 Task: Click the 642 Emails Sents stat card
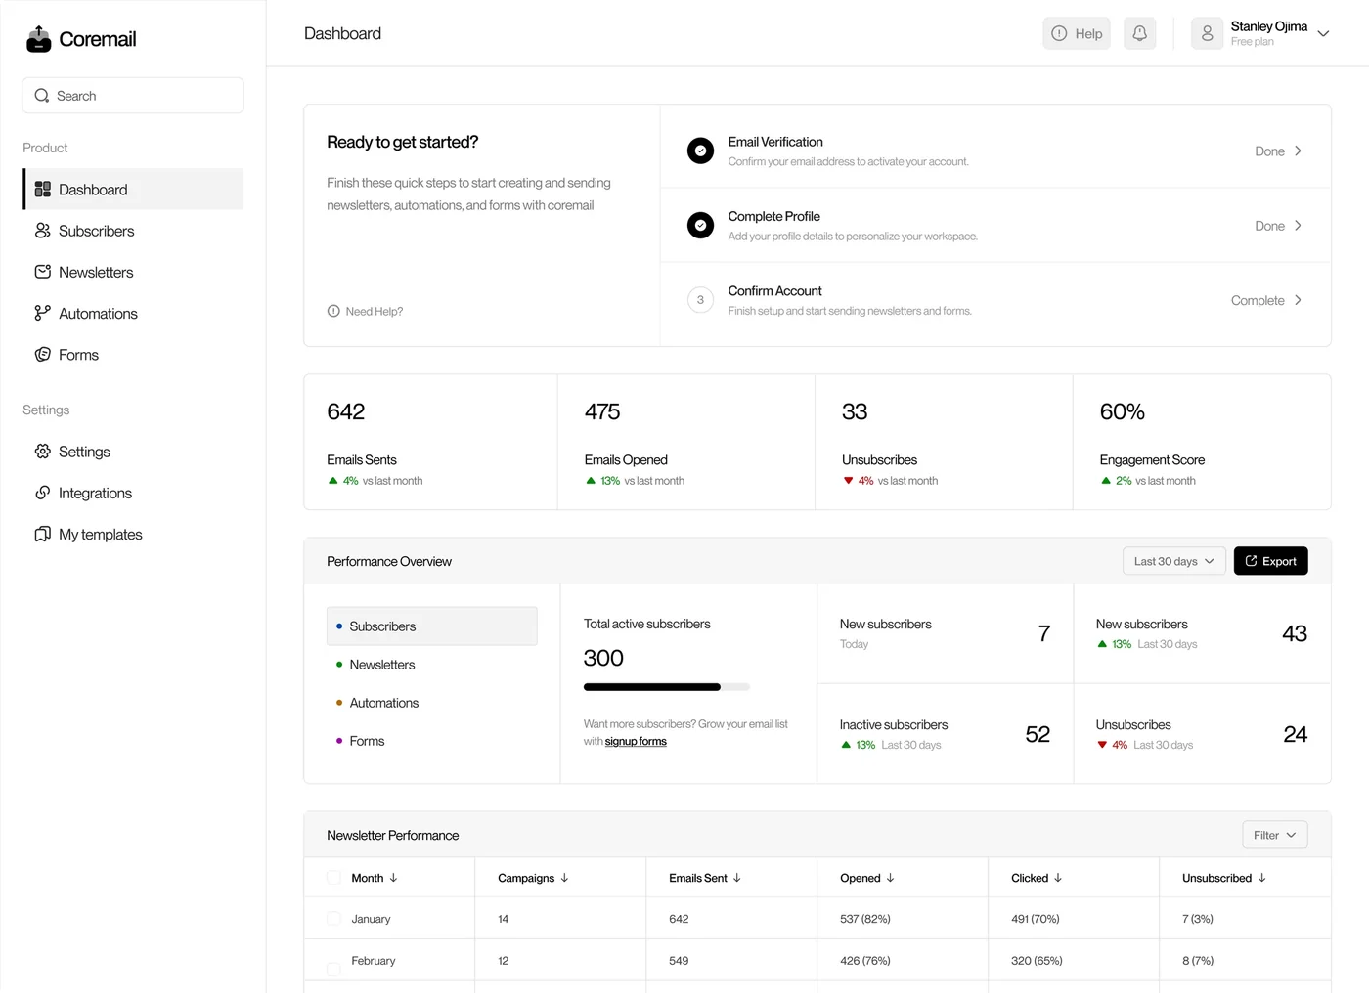430,442
